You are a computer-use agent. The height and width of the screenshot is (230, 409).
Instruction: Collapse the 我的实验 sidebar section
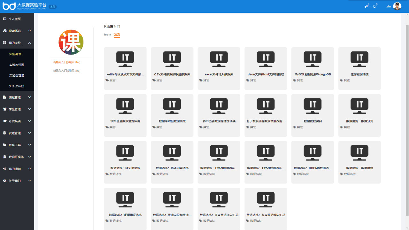click(x=17, y=43)
